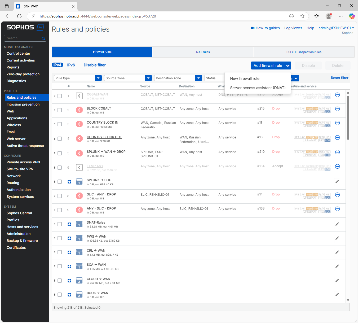The height and width of the screenshot is (323, 358).
Task: Open more options for SPLUNK → WAN → DROP
Action: 337,152
